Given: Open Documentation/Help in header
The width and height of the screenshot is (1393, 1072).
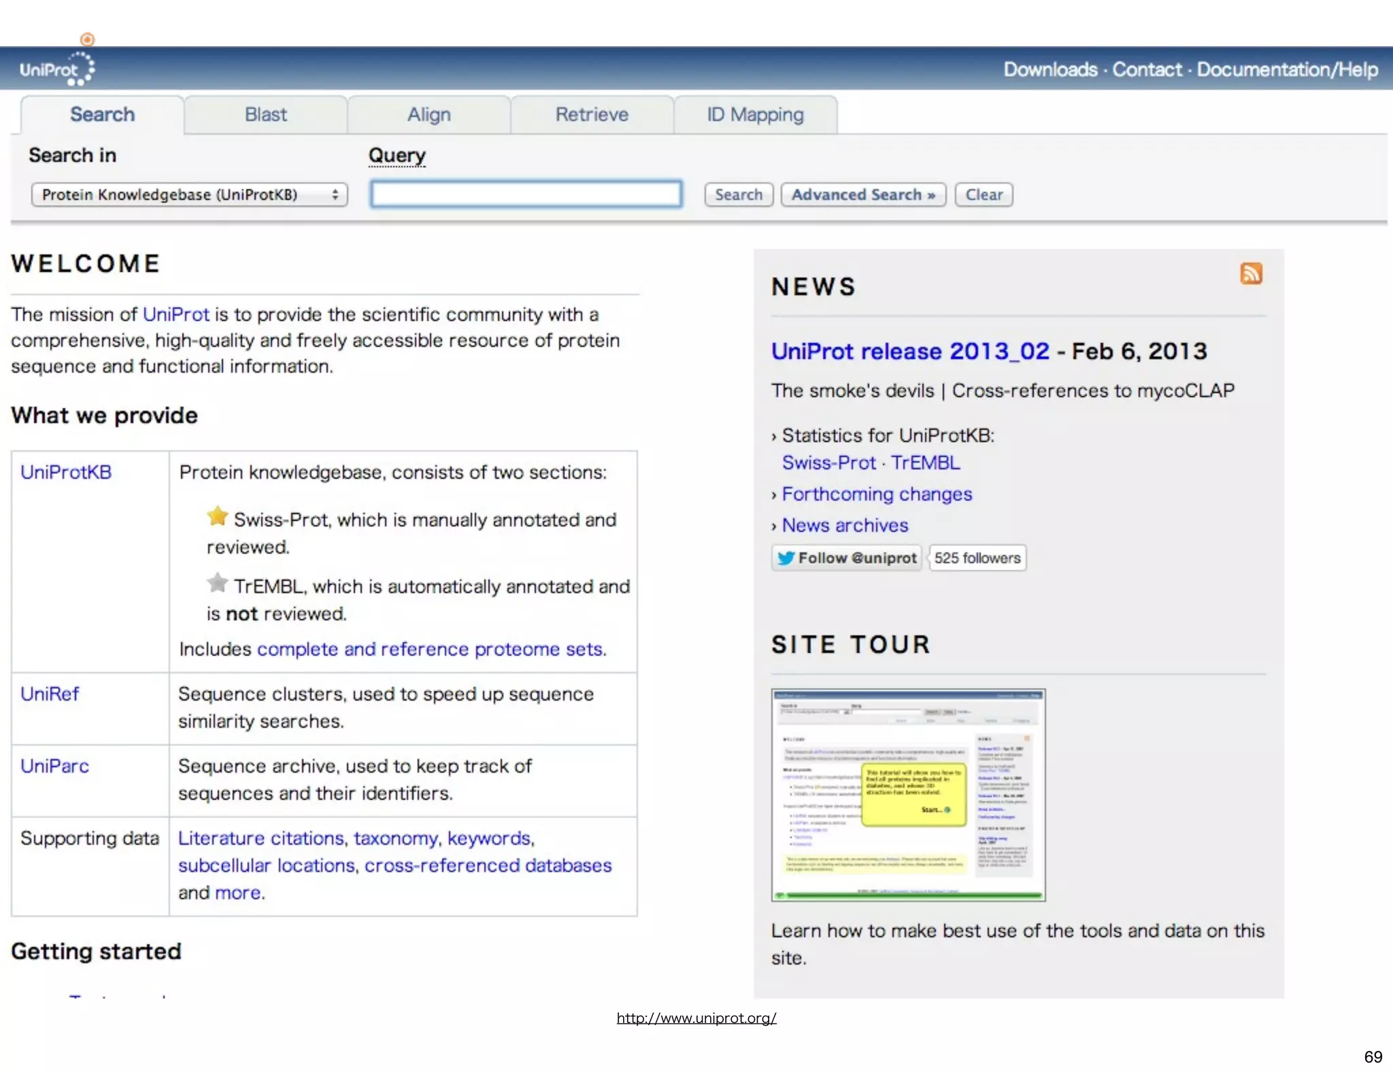Looking at the screenshot, I should coord(1287,69).
